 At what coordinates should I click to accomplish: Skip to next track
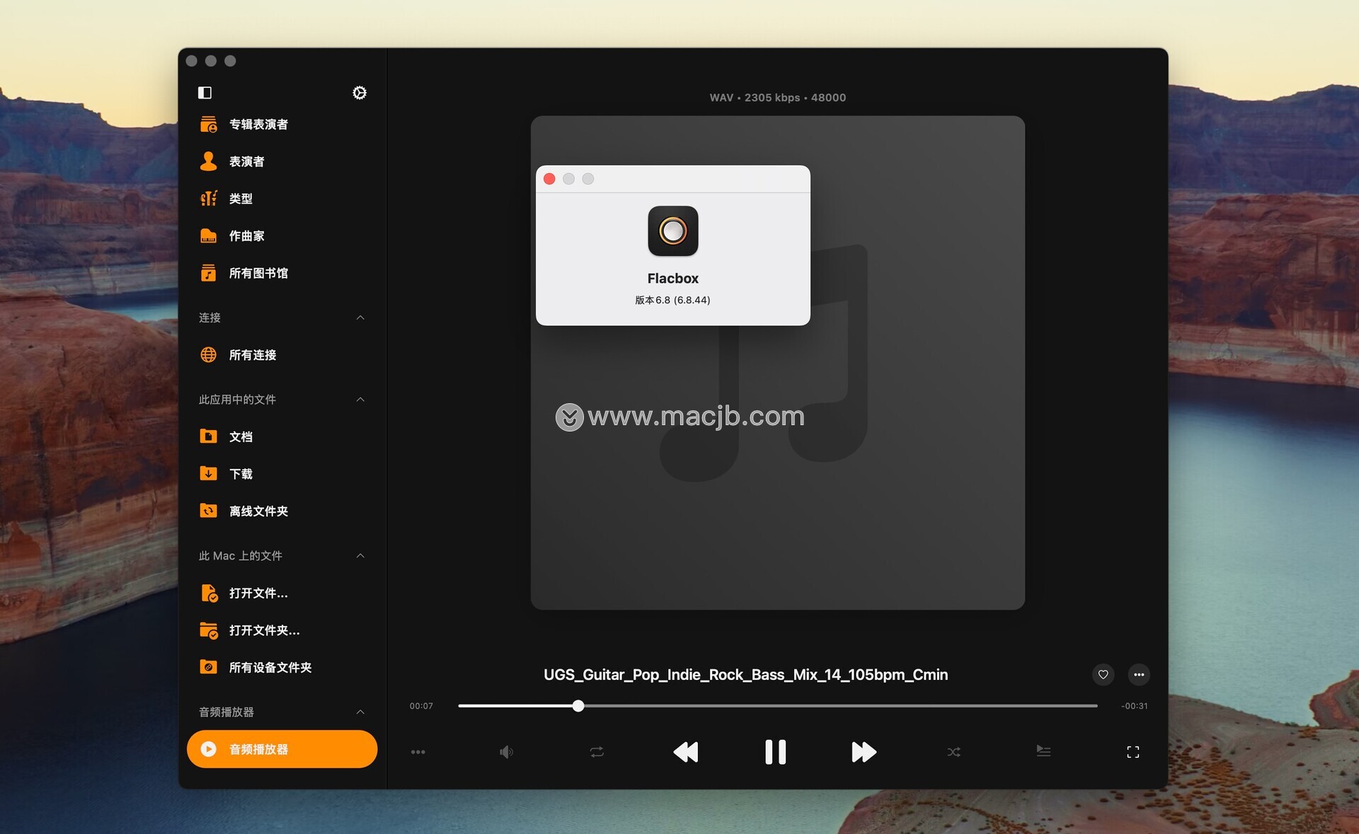[x=864, y=752]
